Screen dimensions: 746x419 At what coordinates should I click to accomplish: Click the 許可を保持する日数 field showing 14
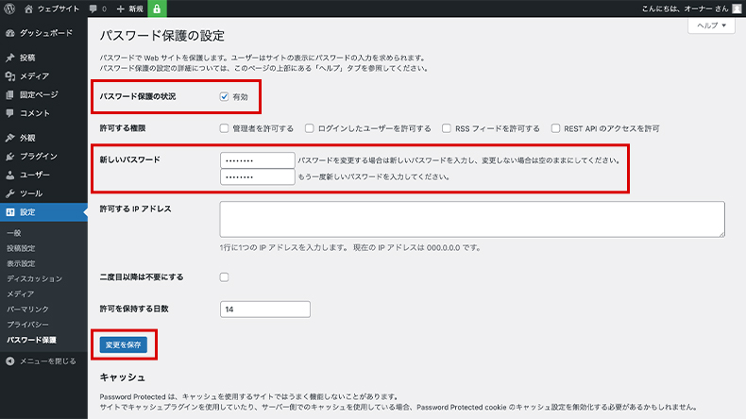265,310
